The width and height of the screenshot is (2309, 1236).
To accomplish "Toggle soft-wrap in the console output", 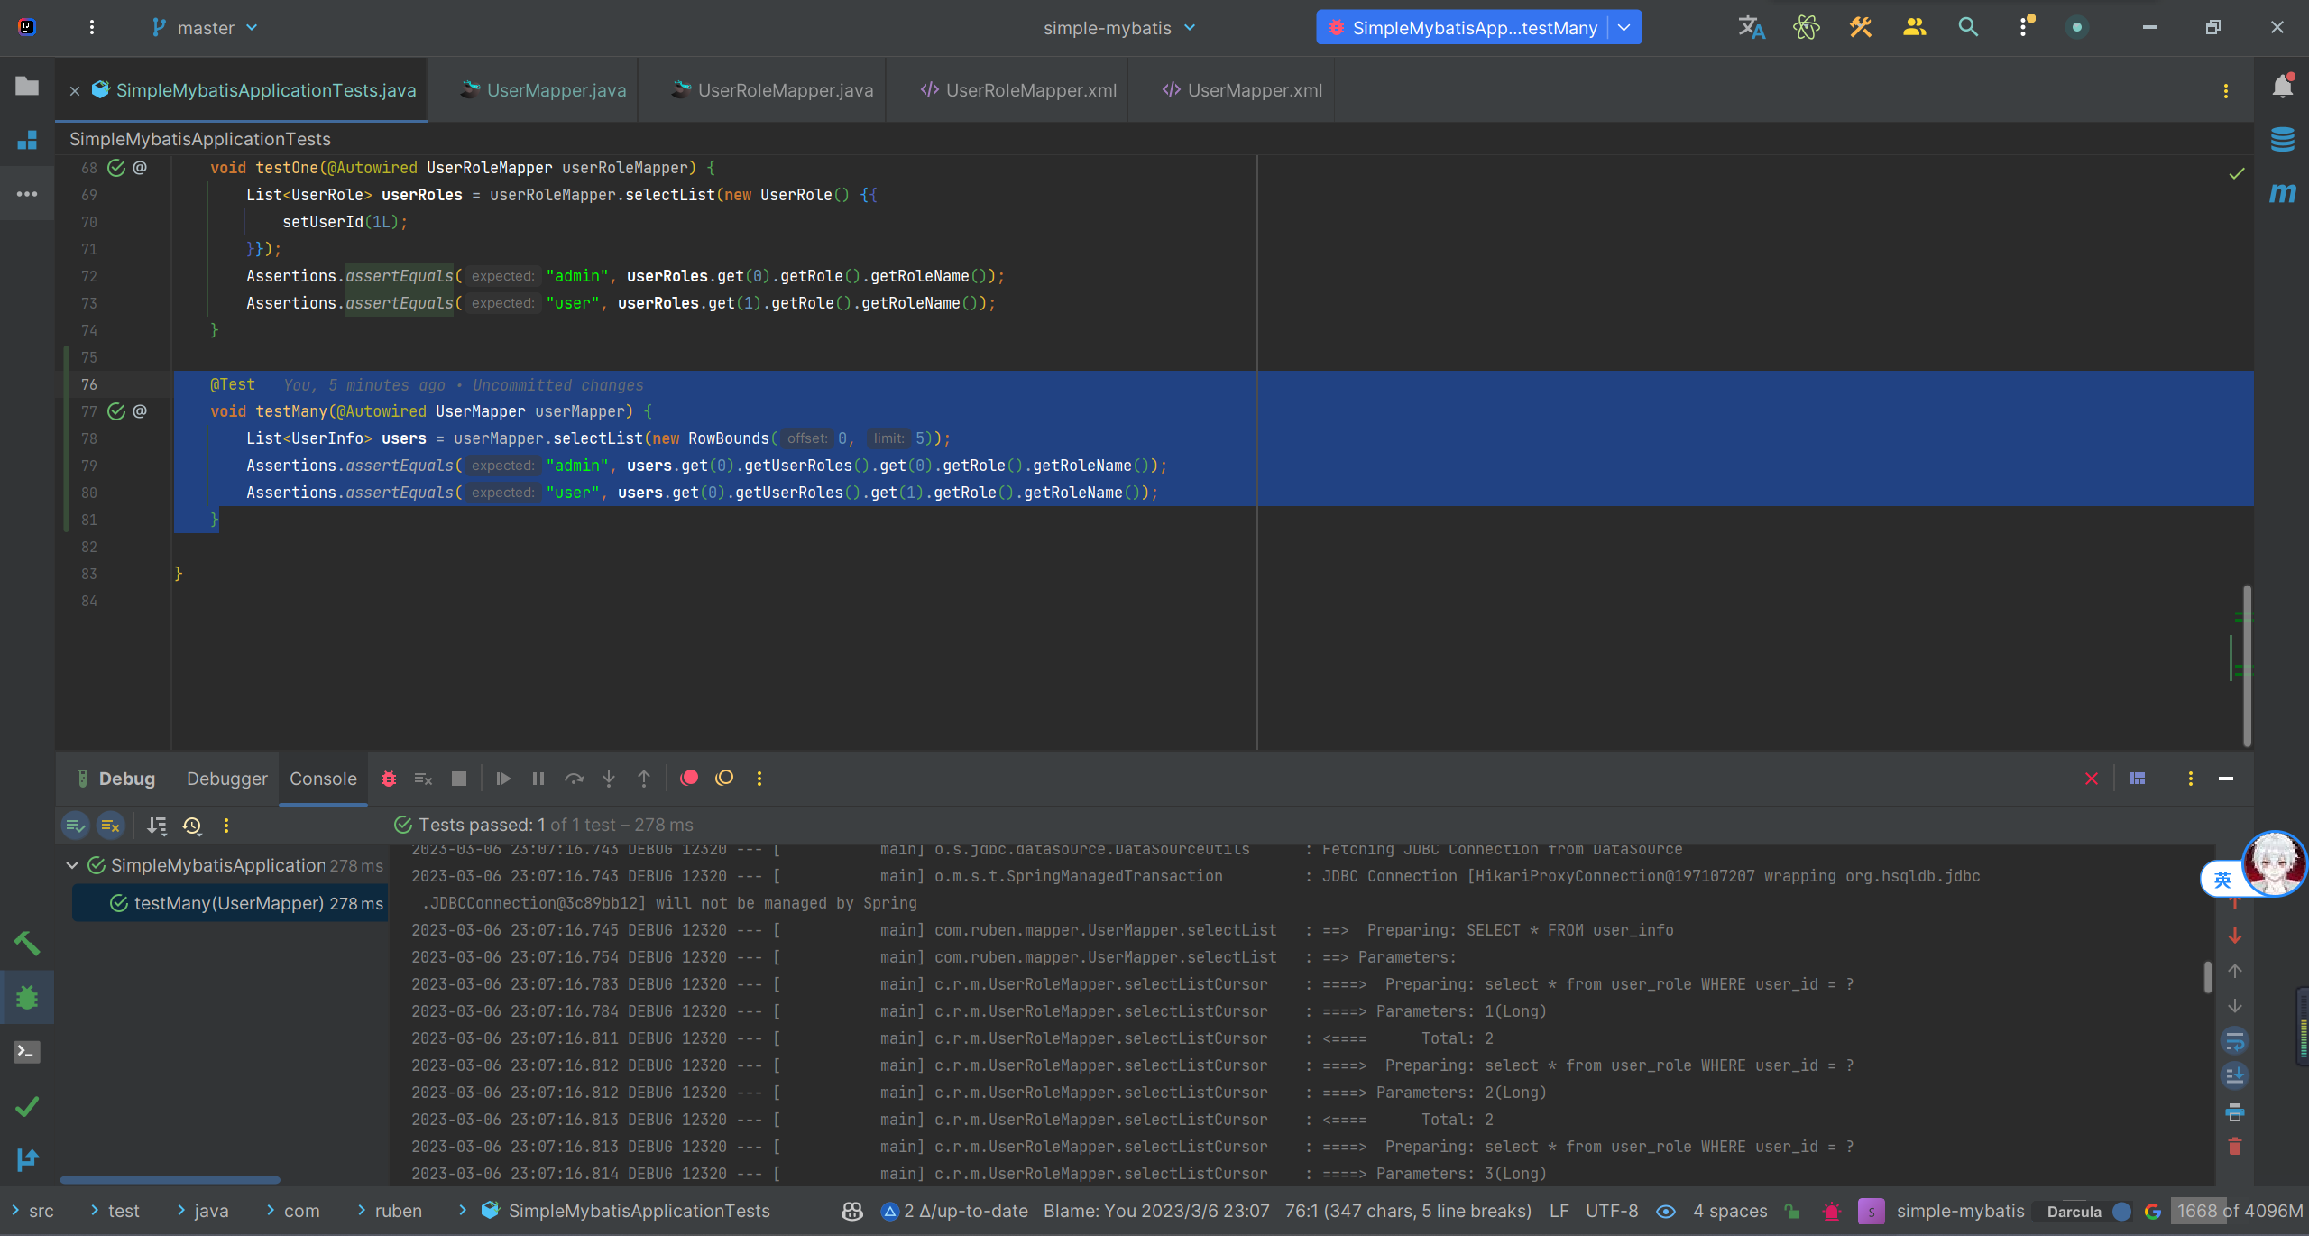I will [x=2235, y=1041].
